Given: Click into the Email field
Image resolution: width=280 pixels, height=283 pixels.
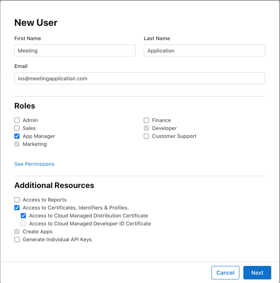Looking at the screenshot, I should pyautogui.click(x=139, y=78).
